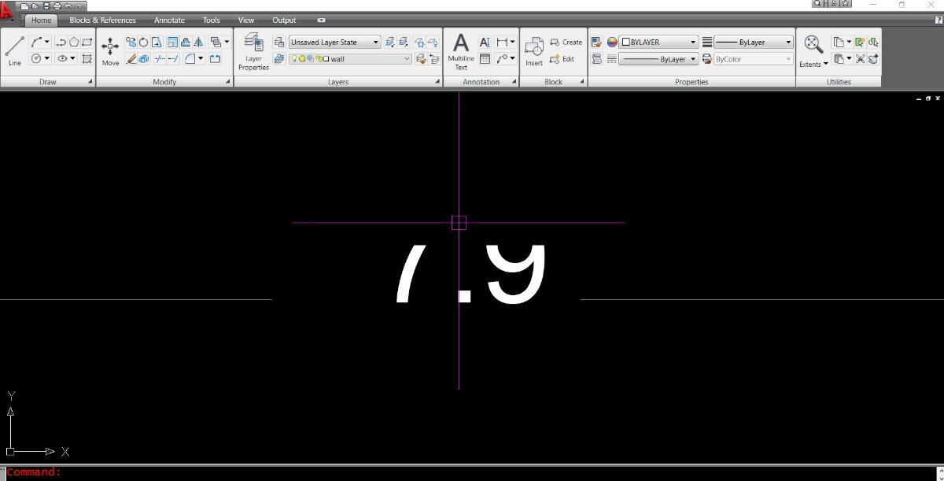This screenshot has height=481, width=944.
Task: Click the Table tool icon in Annotation
Action: coord(485,59)
